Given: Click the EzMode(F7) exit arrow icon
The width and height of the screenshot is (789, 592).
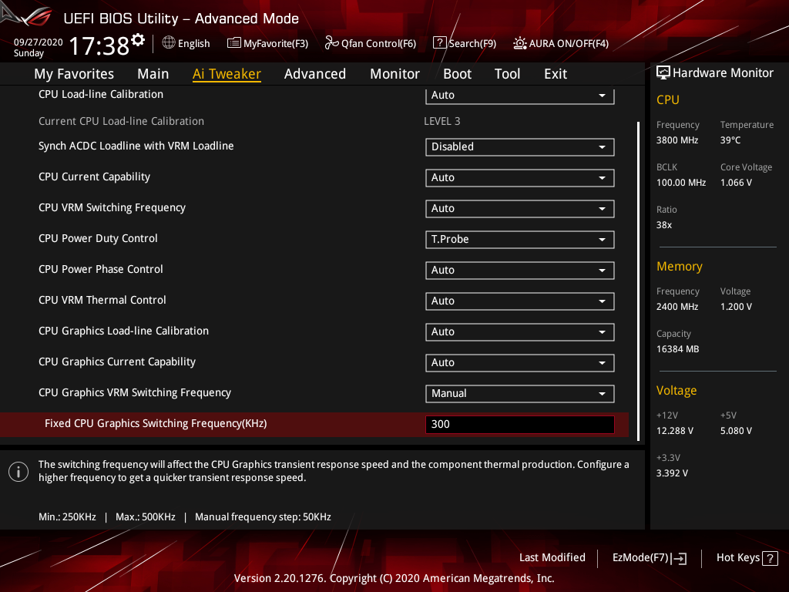Looking at the screenshot, I should point(680,559).
